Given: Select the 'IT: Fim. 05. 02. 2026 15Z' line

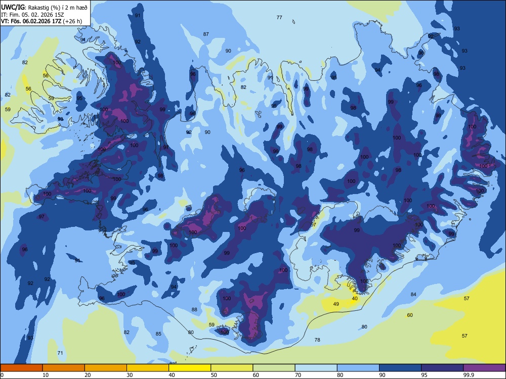Looking at the screenshot, I should (x=32, y=15).
